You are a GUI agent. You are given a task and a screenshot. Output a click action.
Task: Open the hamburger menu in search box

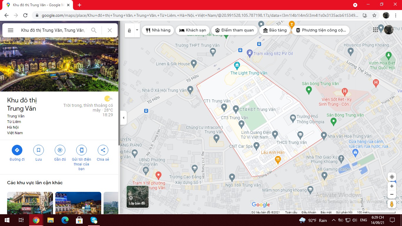click(x=11, y=30)
